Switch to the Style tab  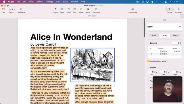point(154,35)
